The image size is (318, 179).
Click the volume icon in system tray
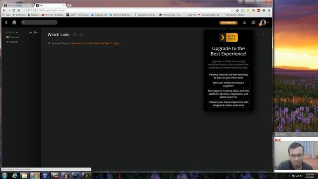click(x=301, y=176)
